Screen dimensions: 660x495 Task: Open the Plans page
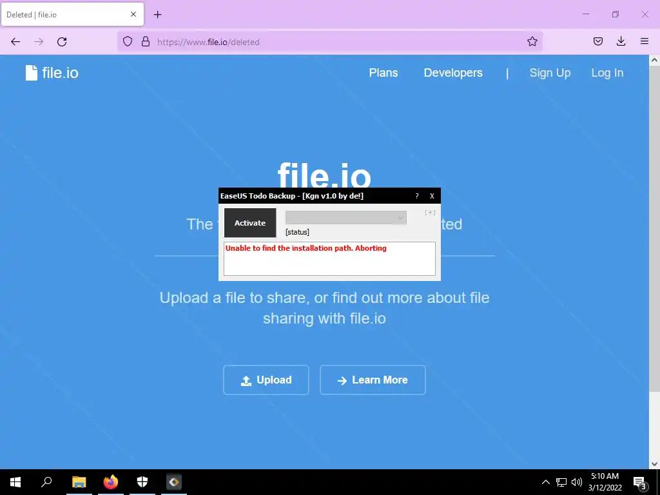(x=383, y=73)
